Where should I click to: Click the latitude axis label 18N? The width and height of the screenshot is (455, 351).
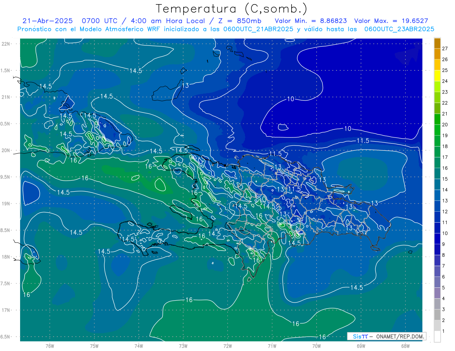[6, 257]
